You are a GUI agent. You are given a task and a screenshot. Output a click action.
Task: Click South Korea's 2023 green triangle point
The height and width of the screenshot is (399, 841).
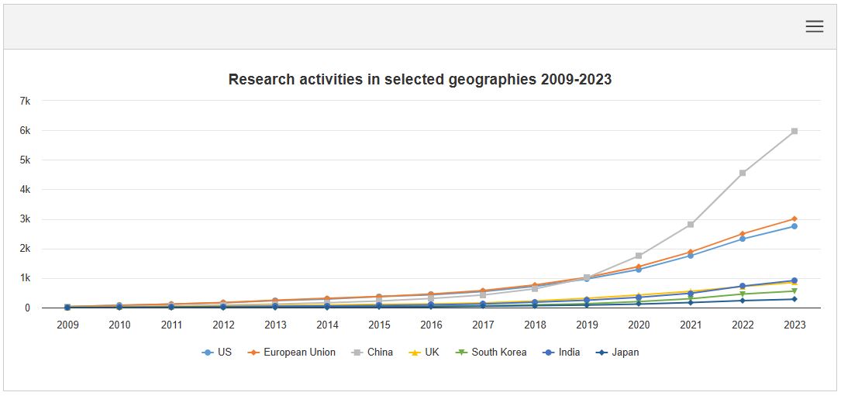[x=794, y=291]
